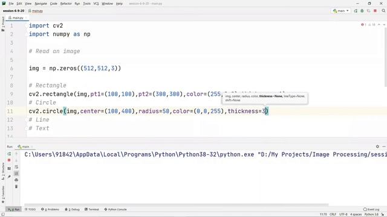Open the Structure tool window
The height and width of the screenshot is (217, 387).
(x=3, y=171)
